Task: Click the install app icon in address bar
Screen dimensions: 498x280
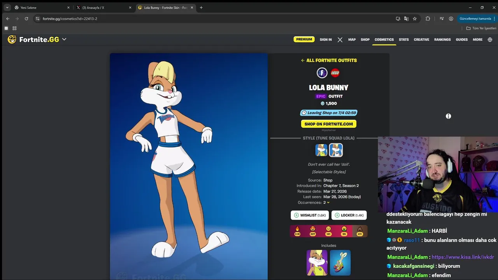Action: coord(398,19)
